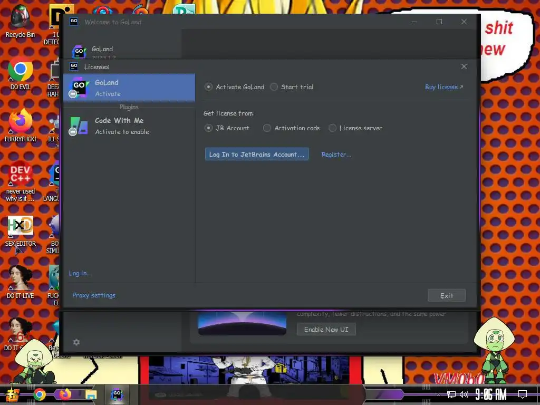Click the Log in link in sidebar
540x405 pixels.
(x=80, y=273)
